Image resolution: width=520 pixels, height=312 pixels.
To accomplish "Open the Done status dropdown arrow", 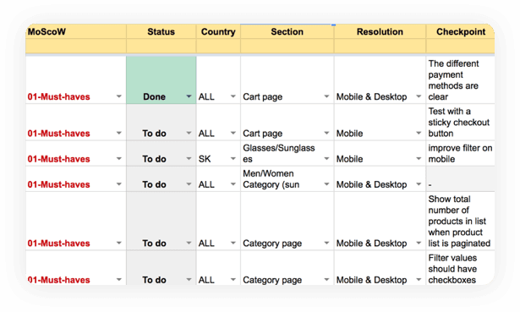I will tap(189, 96).
